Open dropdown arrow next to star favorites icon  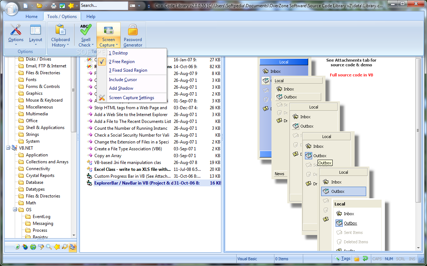click(77, 5)
